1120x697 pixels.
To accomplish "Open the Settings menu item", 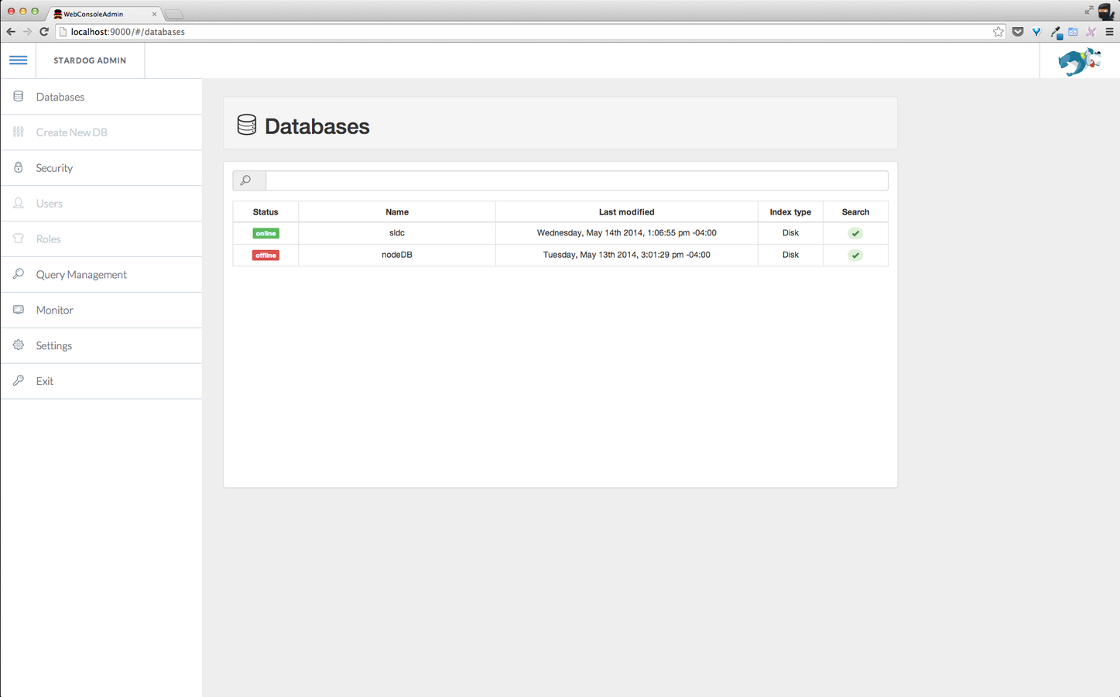I will pos(101,346).
